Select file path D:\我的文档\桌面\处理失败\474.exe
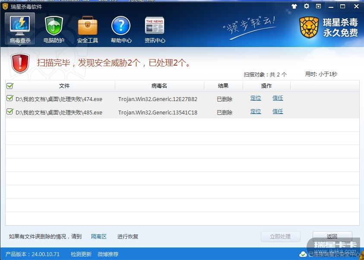 [x=59, y=99]
